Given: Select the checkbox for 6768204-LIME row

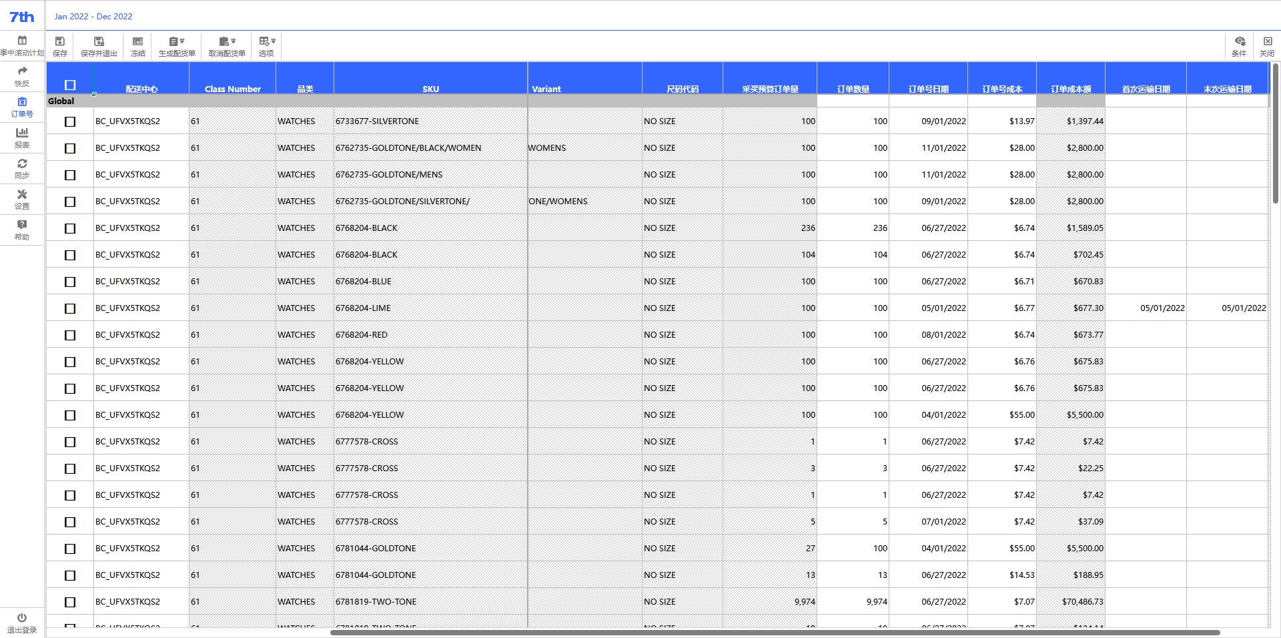Looking at the screenshot, I should click(x=70, y=308).
